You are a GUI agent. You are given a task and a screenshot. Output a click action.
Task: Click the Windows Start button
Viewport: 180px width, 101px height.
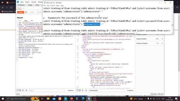[3, 98]
